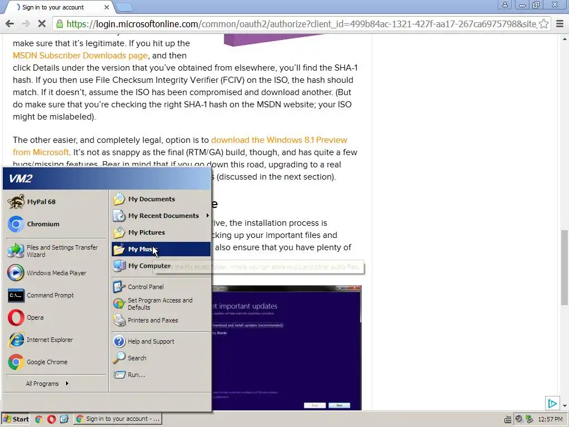Open the My Music folder entry
This screenshot has width=569, height=427.
tap(161, 249)
